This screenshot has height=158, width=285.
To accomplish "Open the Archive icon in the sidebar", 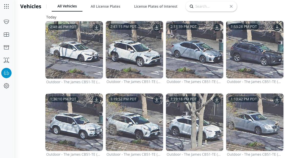I will (6, 47).
